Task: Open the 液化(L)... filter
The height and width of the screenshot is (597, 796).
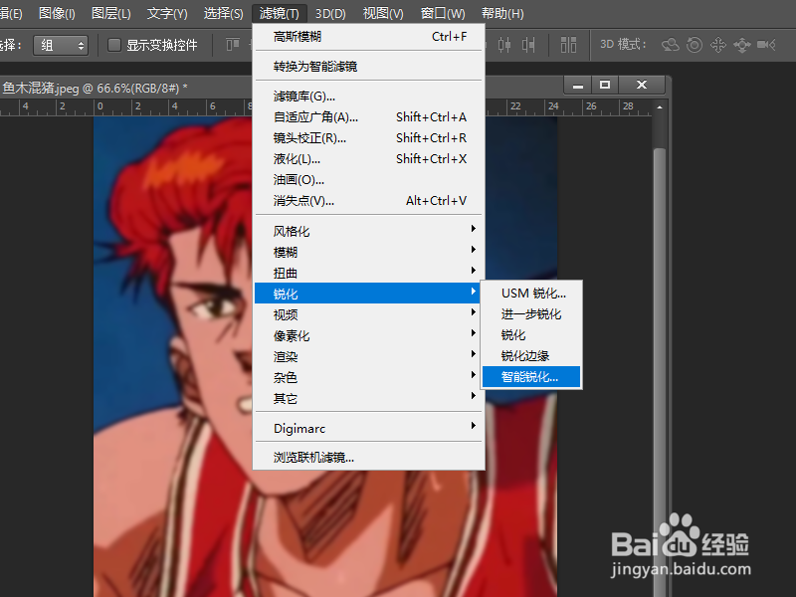Action: click(369, 159)
